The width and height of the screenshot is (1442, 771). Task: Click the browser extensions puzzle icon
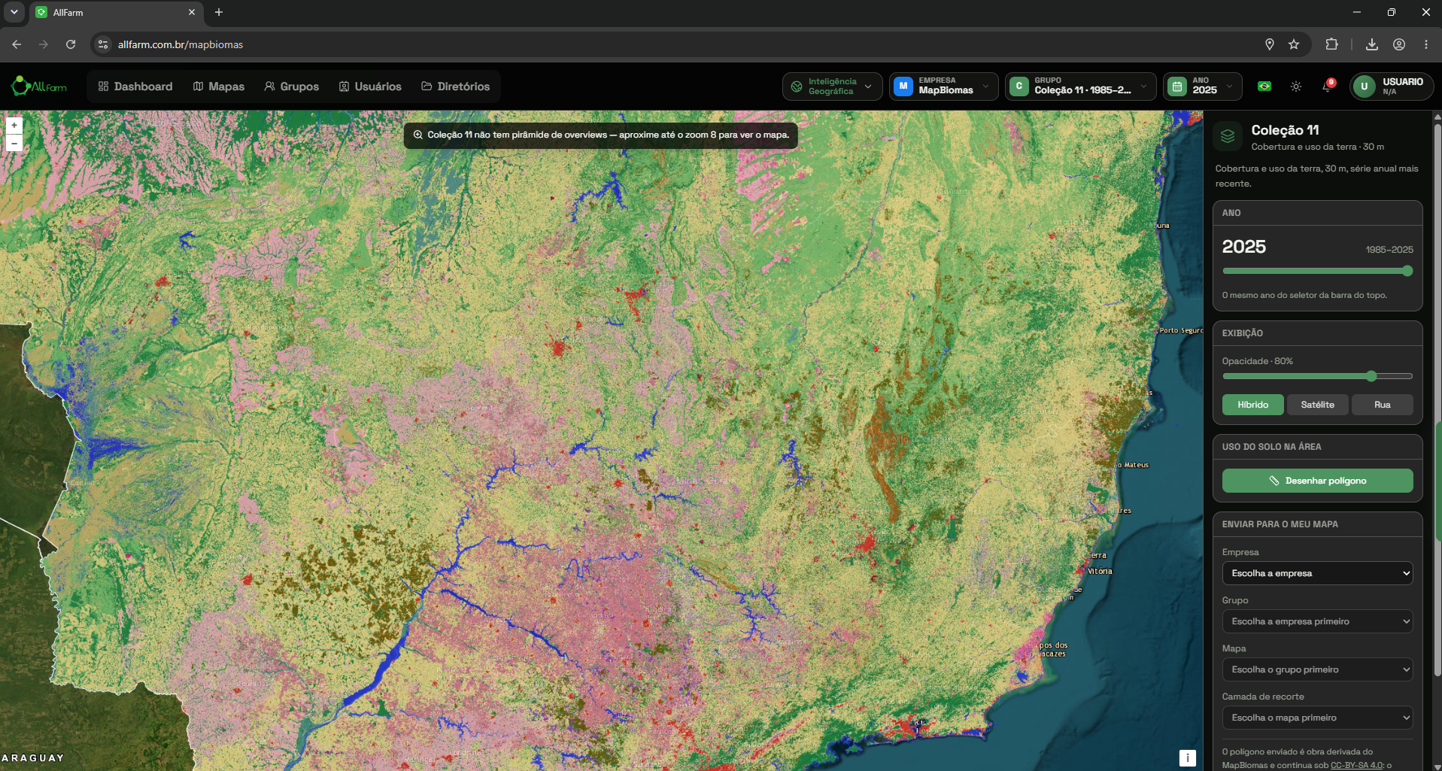click(1331, 44)
